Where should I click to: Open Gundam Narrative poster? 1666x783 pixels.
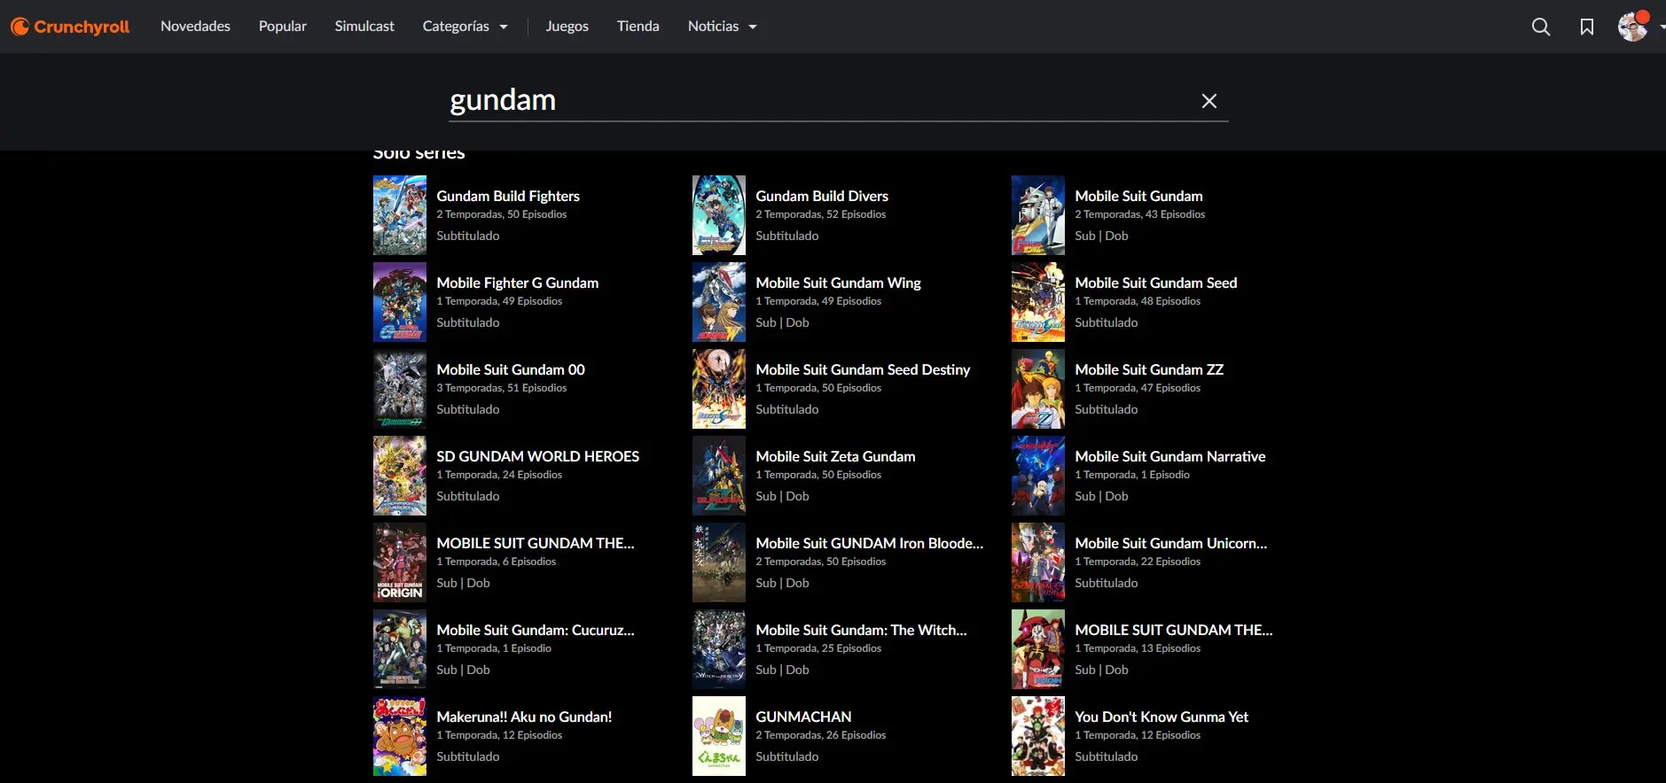pyautogui.click(x=1038, y=476)
